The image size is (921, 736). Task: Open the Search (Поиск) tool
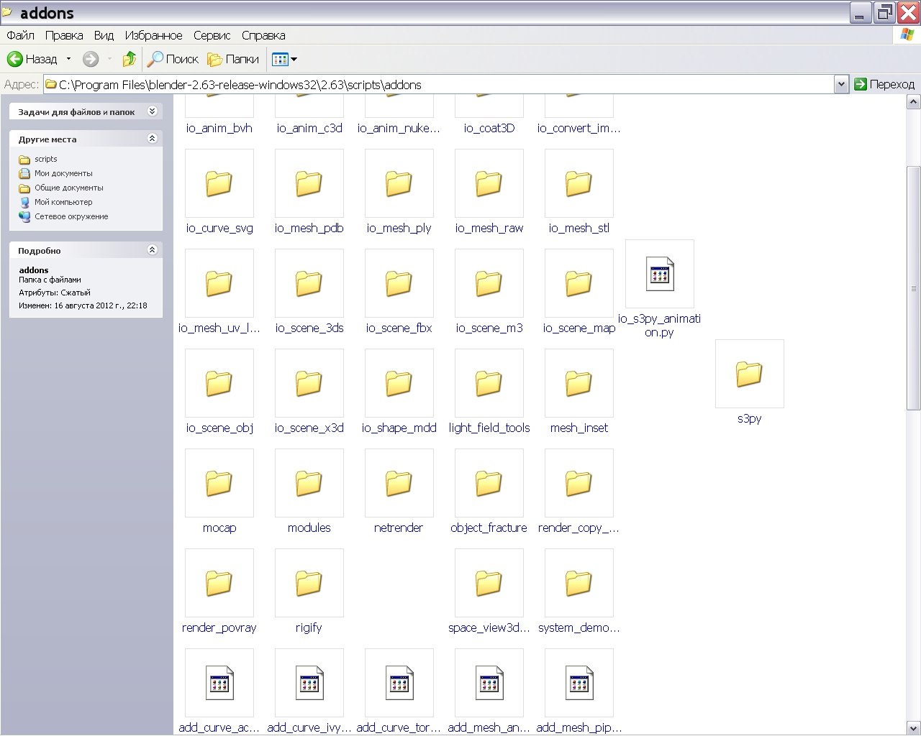(x=173, y=59)
